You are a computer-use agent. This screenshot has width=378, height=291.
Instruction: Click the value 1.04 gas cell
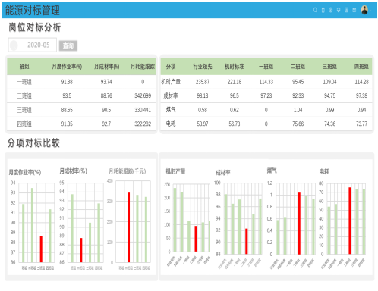[x=298, y=110]
